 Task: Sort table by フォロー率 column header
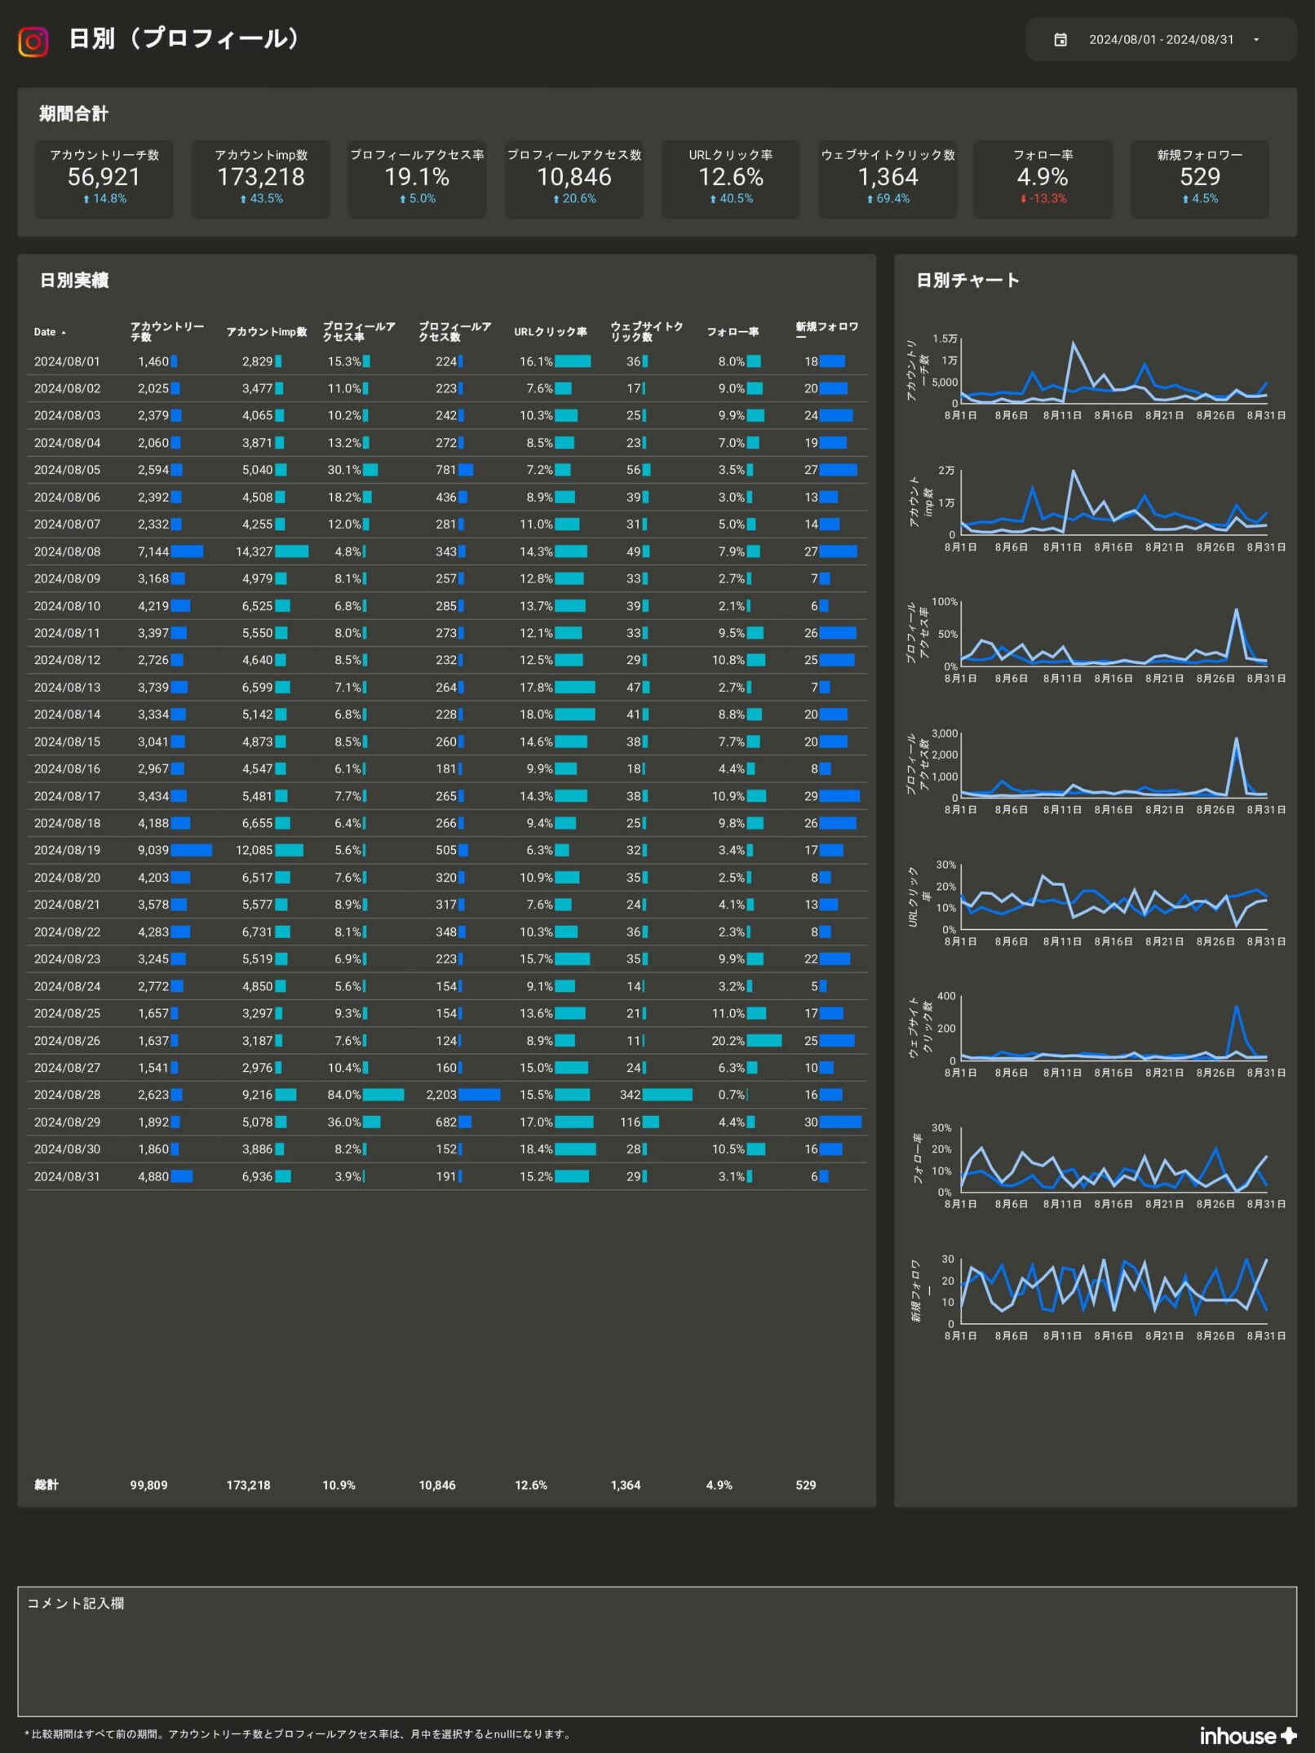pos(732,332)
